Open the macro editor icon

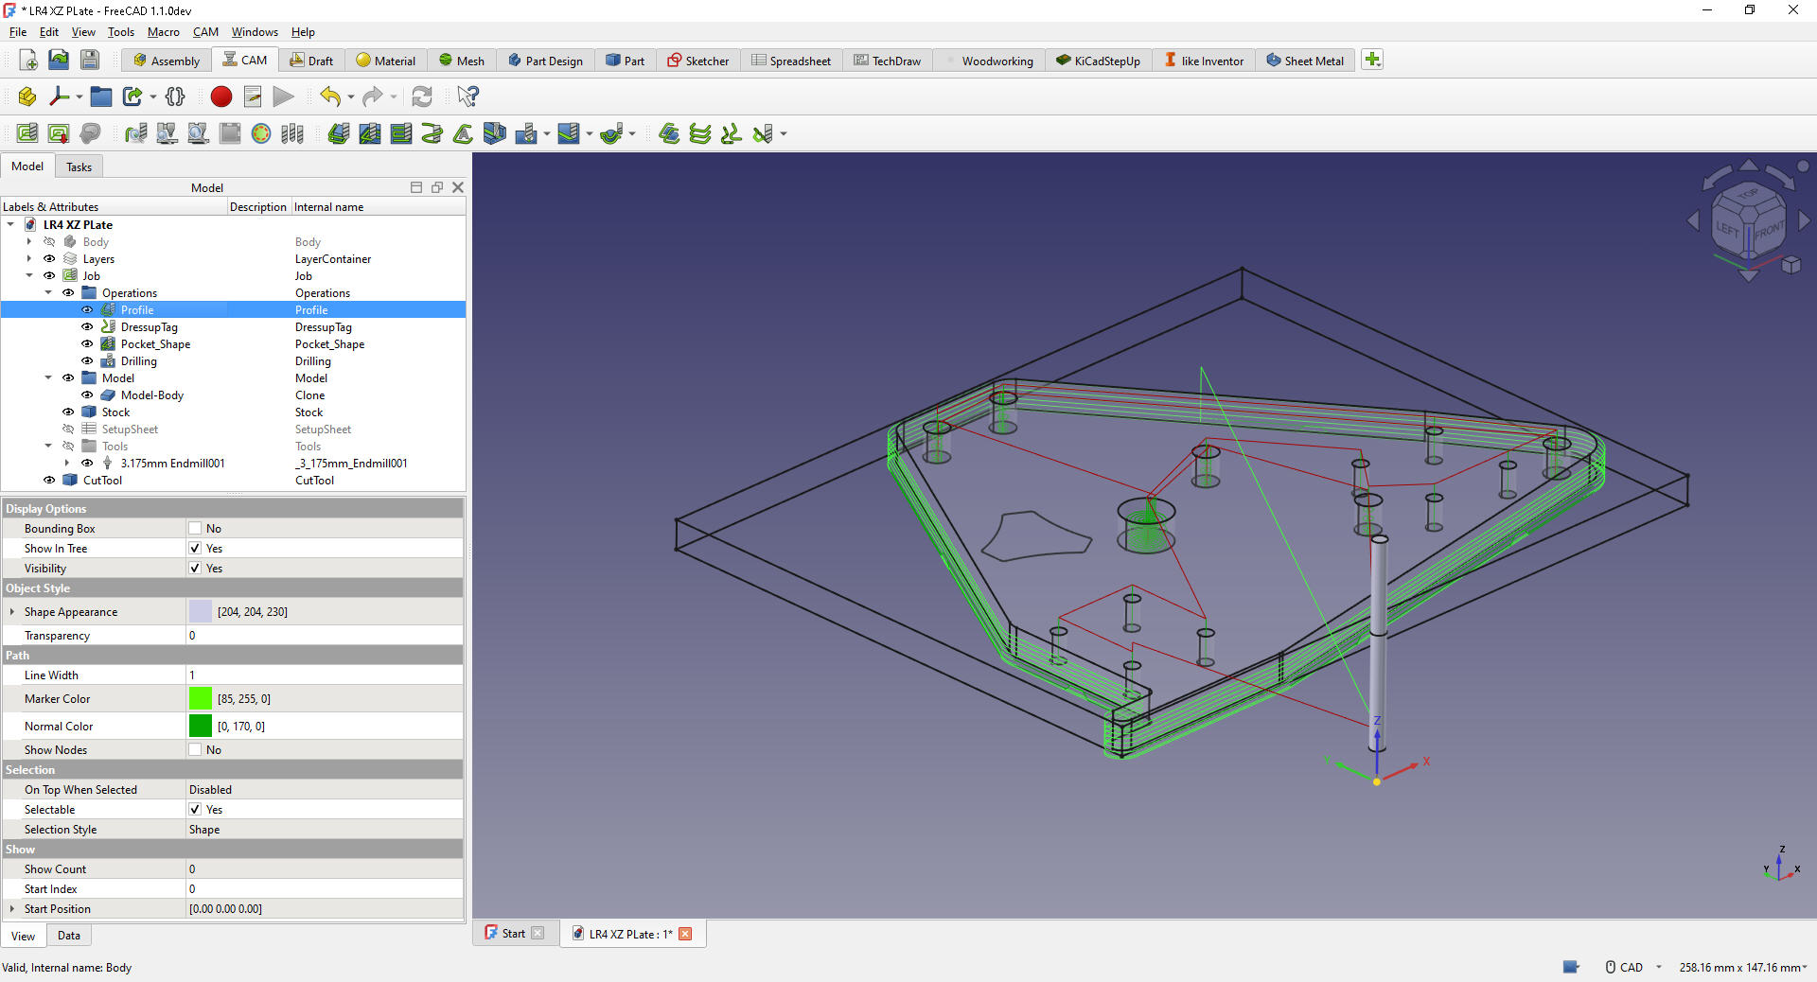click(253, 96)
